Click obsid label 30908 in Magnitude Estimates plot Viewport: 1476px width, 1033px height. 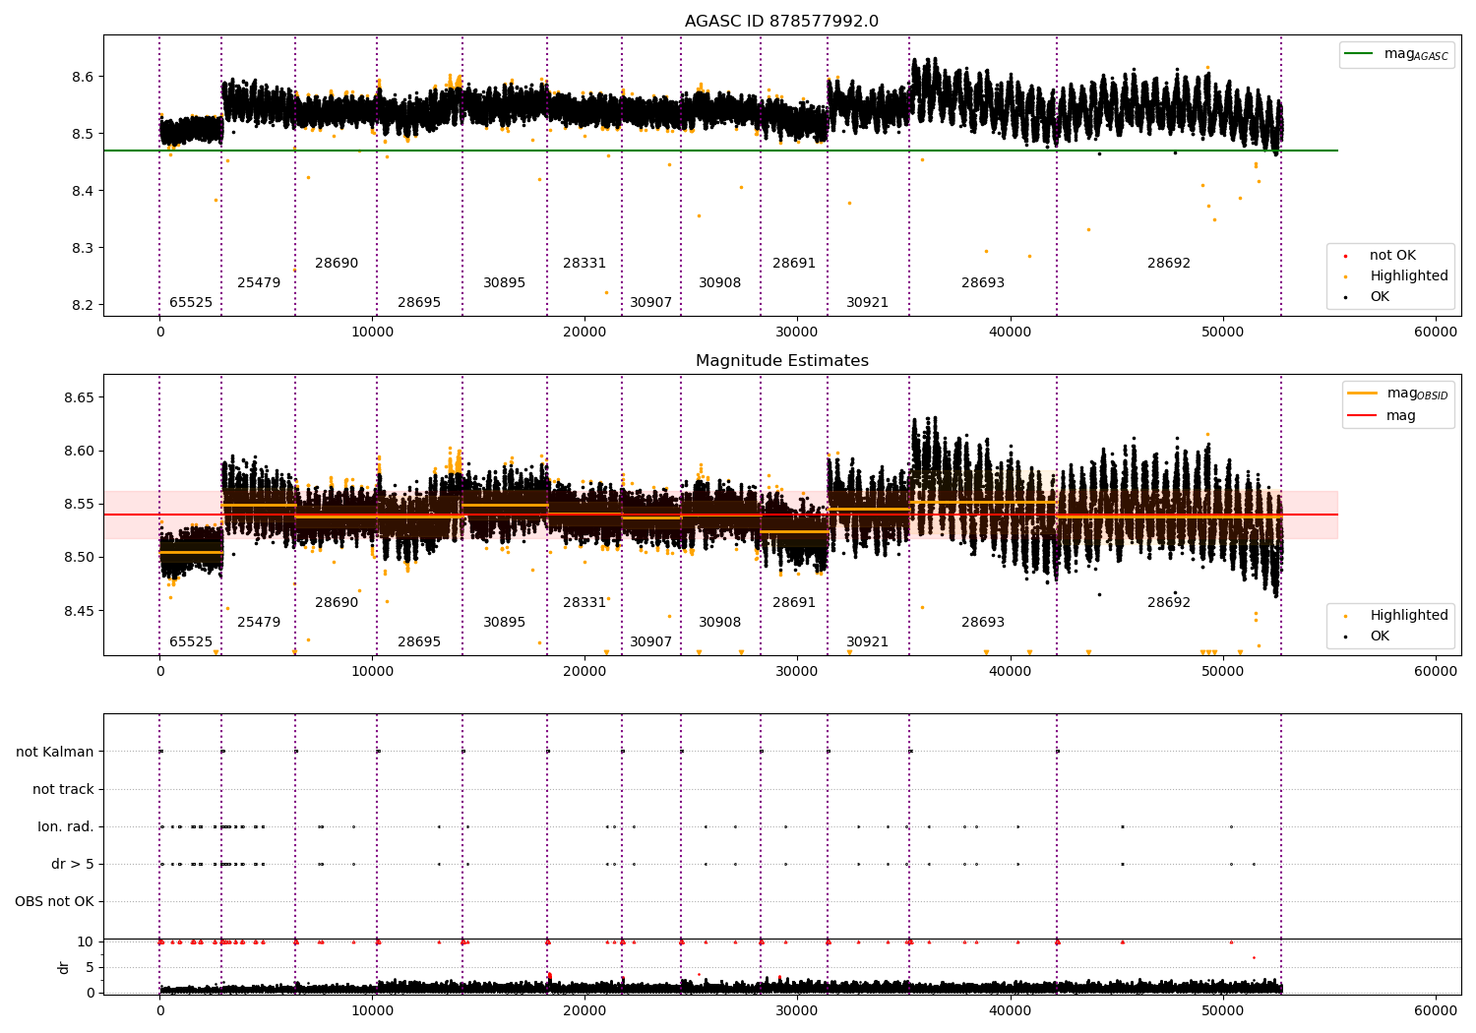tap(720, 623)
